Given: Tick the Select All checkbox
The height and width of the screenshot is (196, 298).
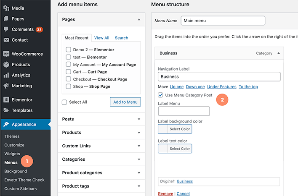Looking at the screenshot, I should click(x=64, y=102).
